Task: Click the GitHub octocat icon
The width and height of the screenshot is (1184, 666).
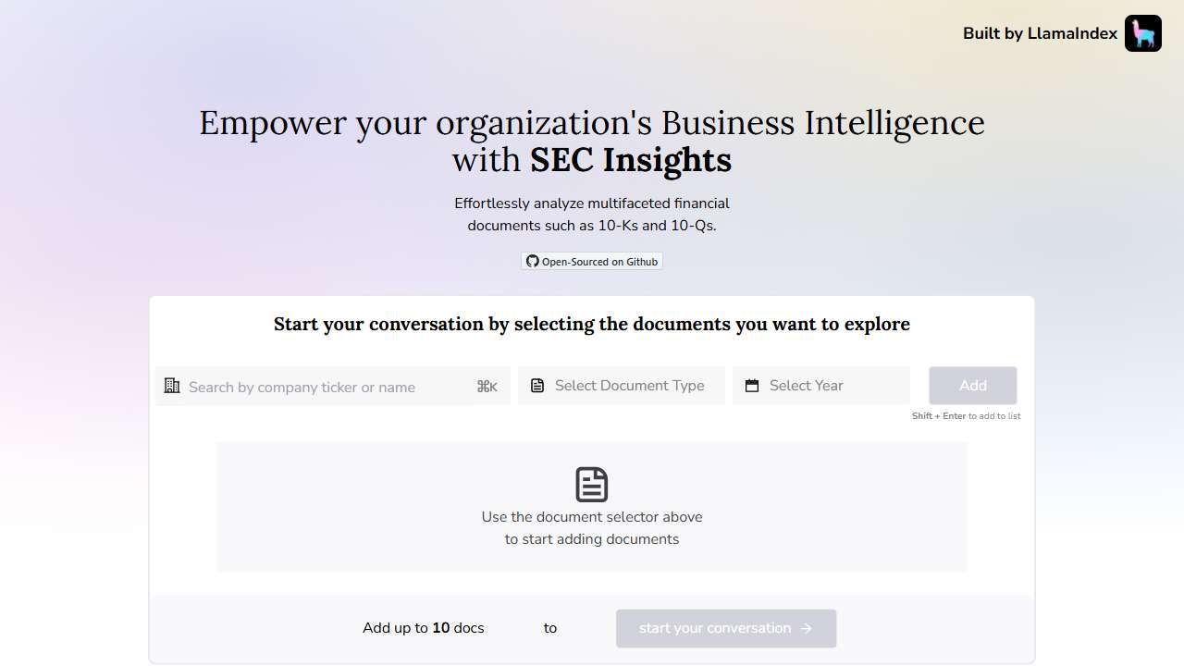Action: 532,262
